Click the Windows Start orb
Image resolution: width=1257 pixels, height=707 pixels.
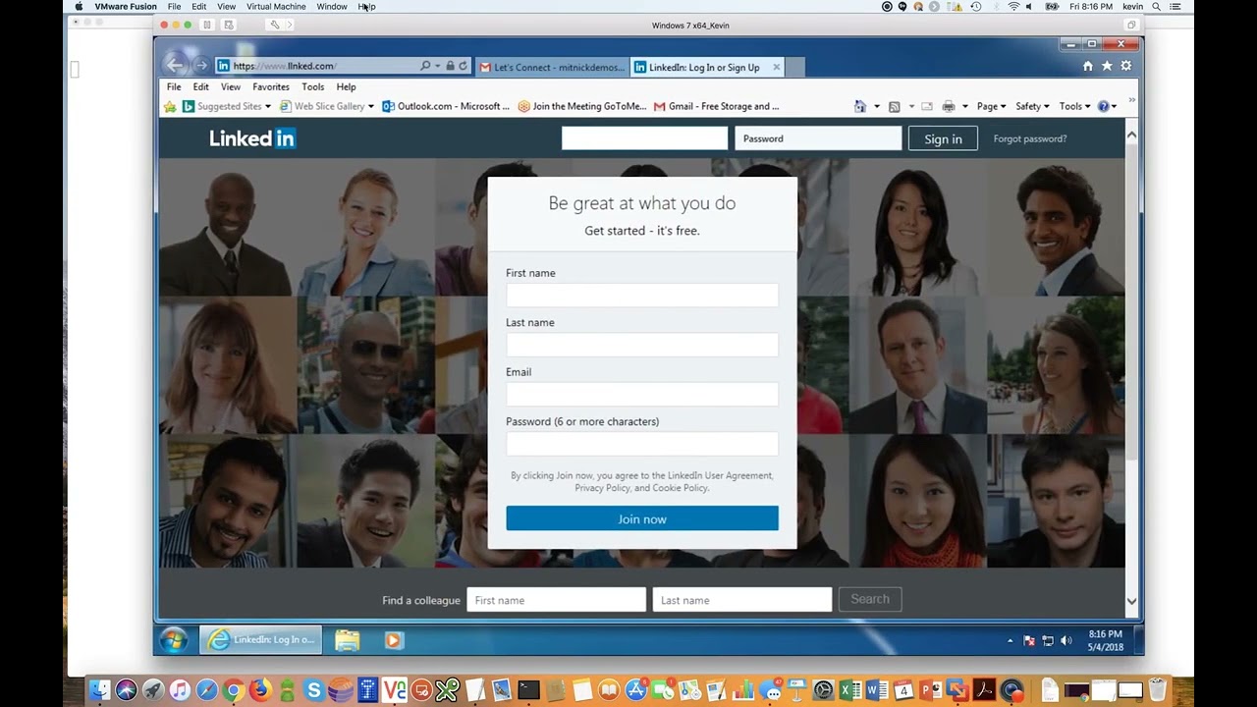(x=174, y=640)
